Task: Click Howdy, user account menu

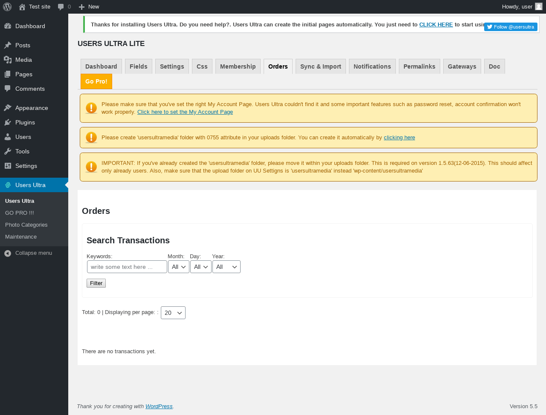Action: click(x=522, y=7)
